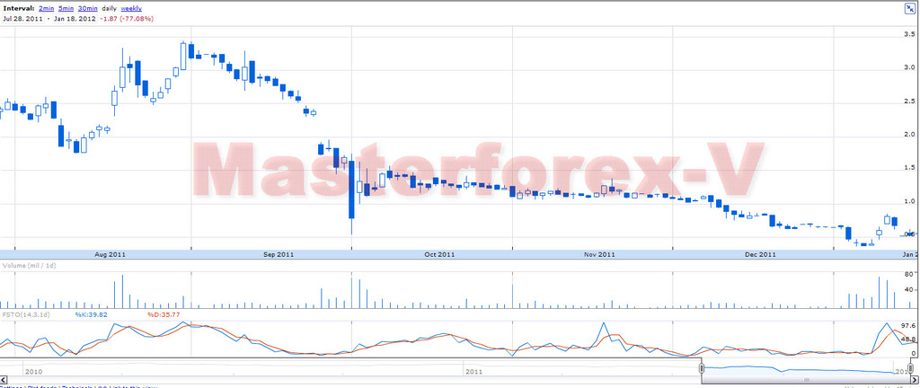Select the weekly interval link

click(x=131, y=9)
